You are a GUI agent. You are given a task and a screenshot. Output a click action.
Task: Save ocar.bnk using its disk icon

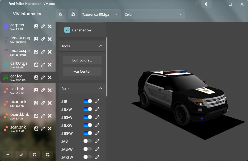36,103
